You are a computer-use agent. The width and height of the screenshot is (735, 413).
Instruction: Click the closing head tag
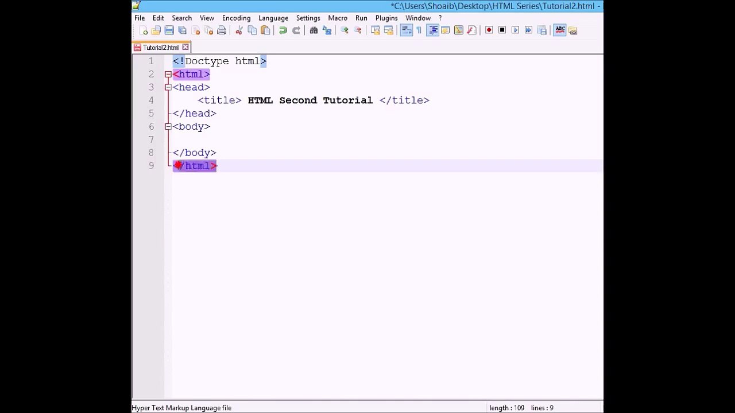click(x=194, y=114)
